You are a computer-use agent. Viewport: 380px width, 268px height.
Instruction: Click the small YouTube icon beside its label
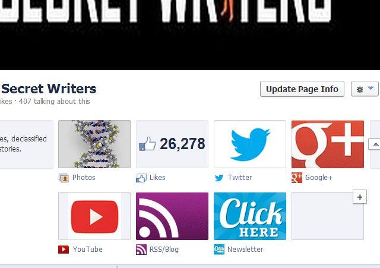click(64, 250)
